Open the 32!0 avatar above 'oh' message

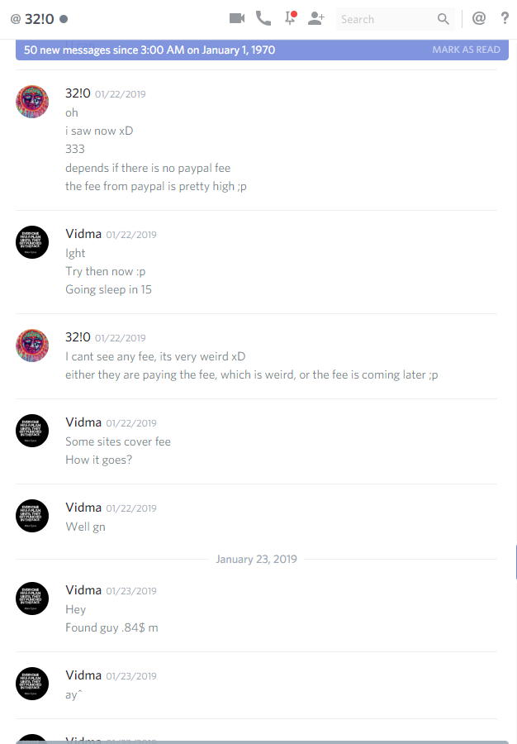click(32, 102)
